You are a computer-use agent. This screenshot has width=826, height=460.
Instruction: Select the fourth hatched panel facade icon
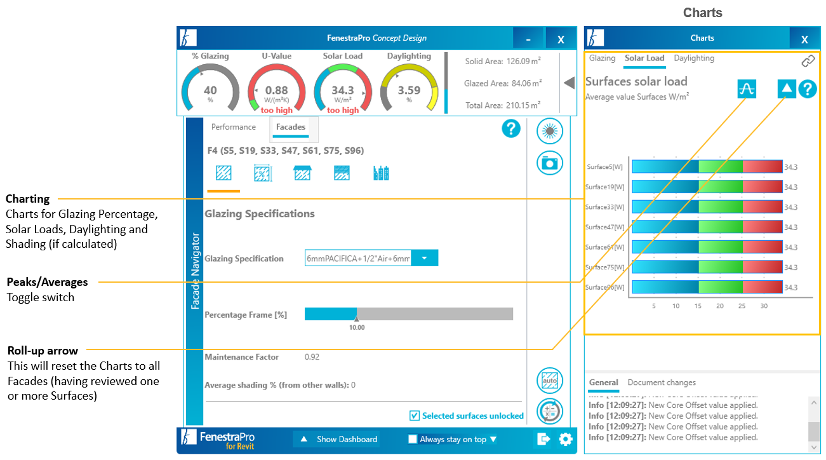pyautogui.click(x=342, y=173)
